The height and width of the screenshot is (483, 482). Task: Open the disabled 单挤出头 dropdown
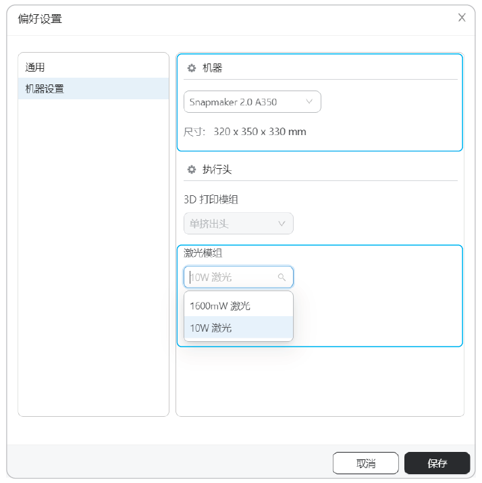pyautogui.click(x=238, y=224)
